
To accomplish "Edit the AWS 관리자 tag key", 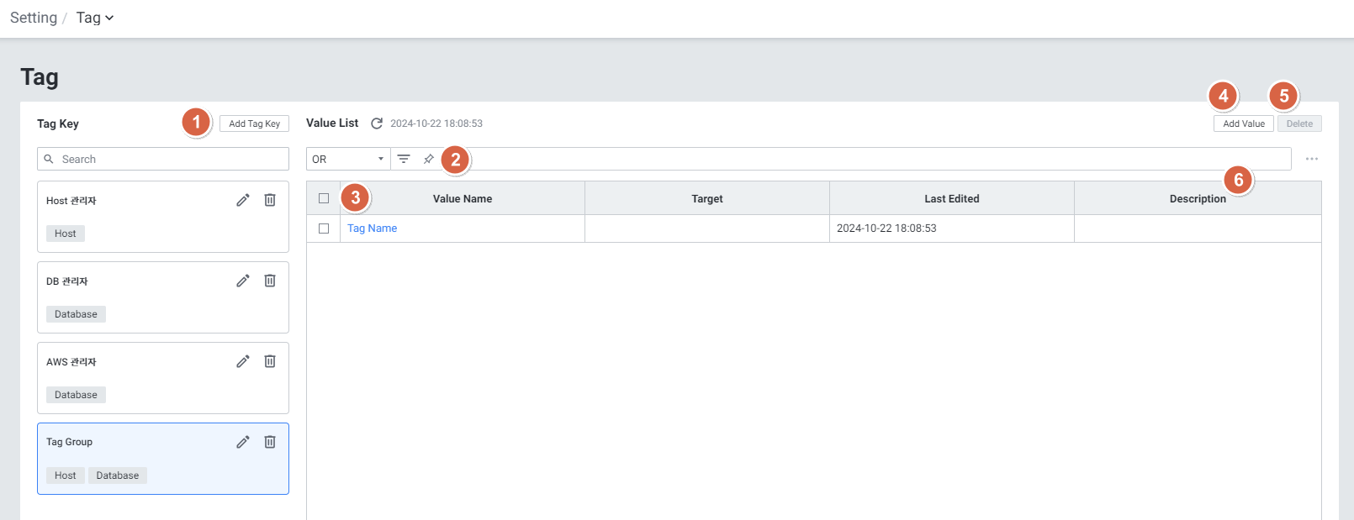I will click(x=243, y=361).
